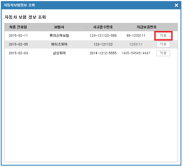Select accident number 123-121122-999
Image resolution: width=183 pixels, height=167 pixels.
[103, 36]
